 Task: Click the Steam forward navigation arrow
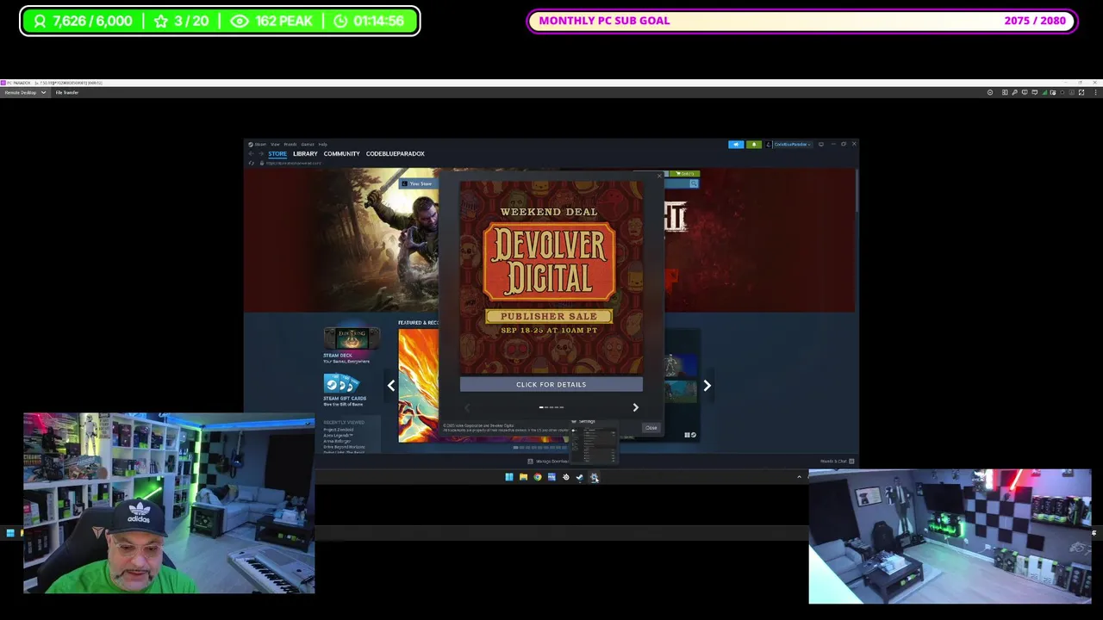coord(261,153)
